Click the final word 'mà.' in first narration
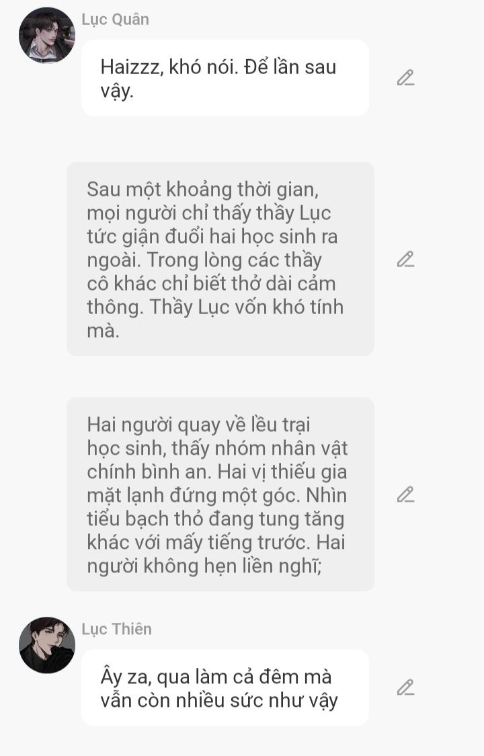 pyautogui.click(x=103, y=331)
